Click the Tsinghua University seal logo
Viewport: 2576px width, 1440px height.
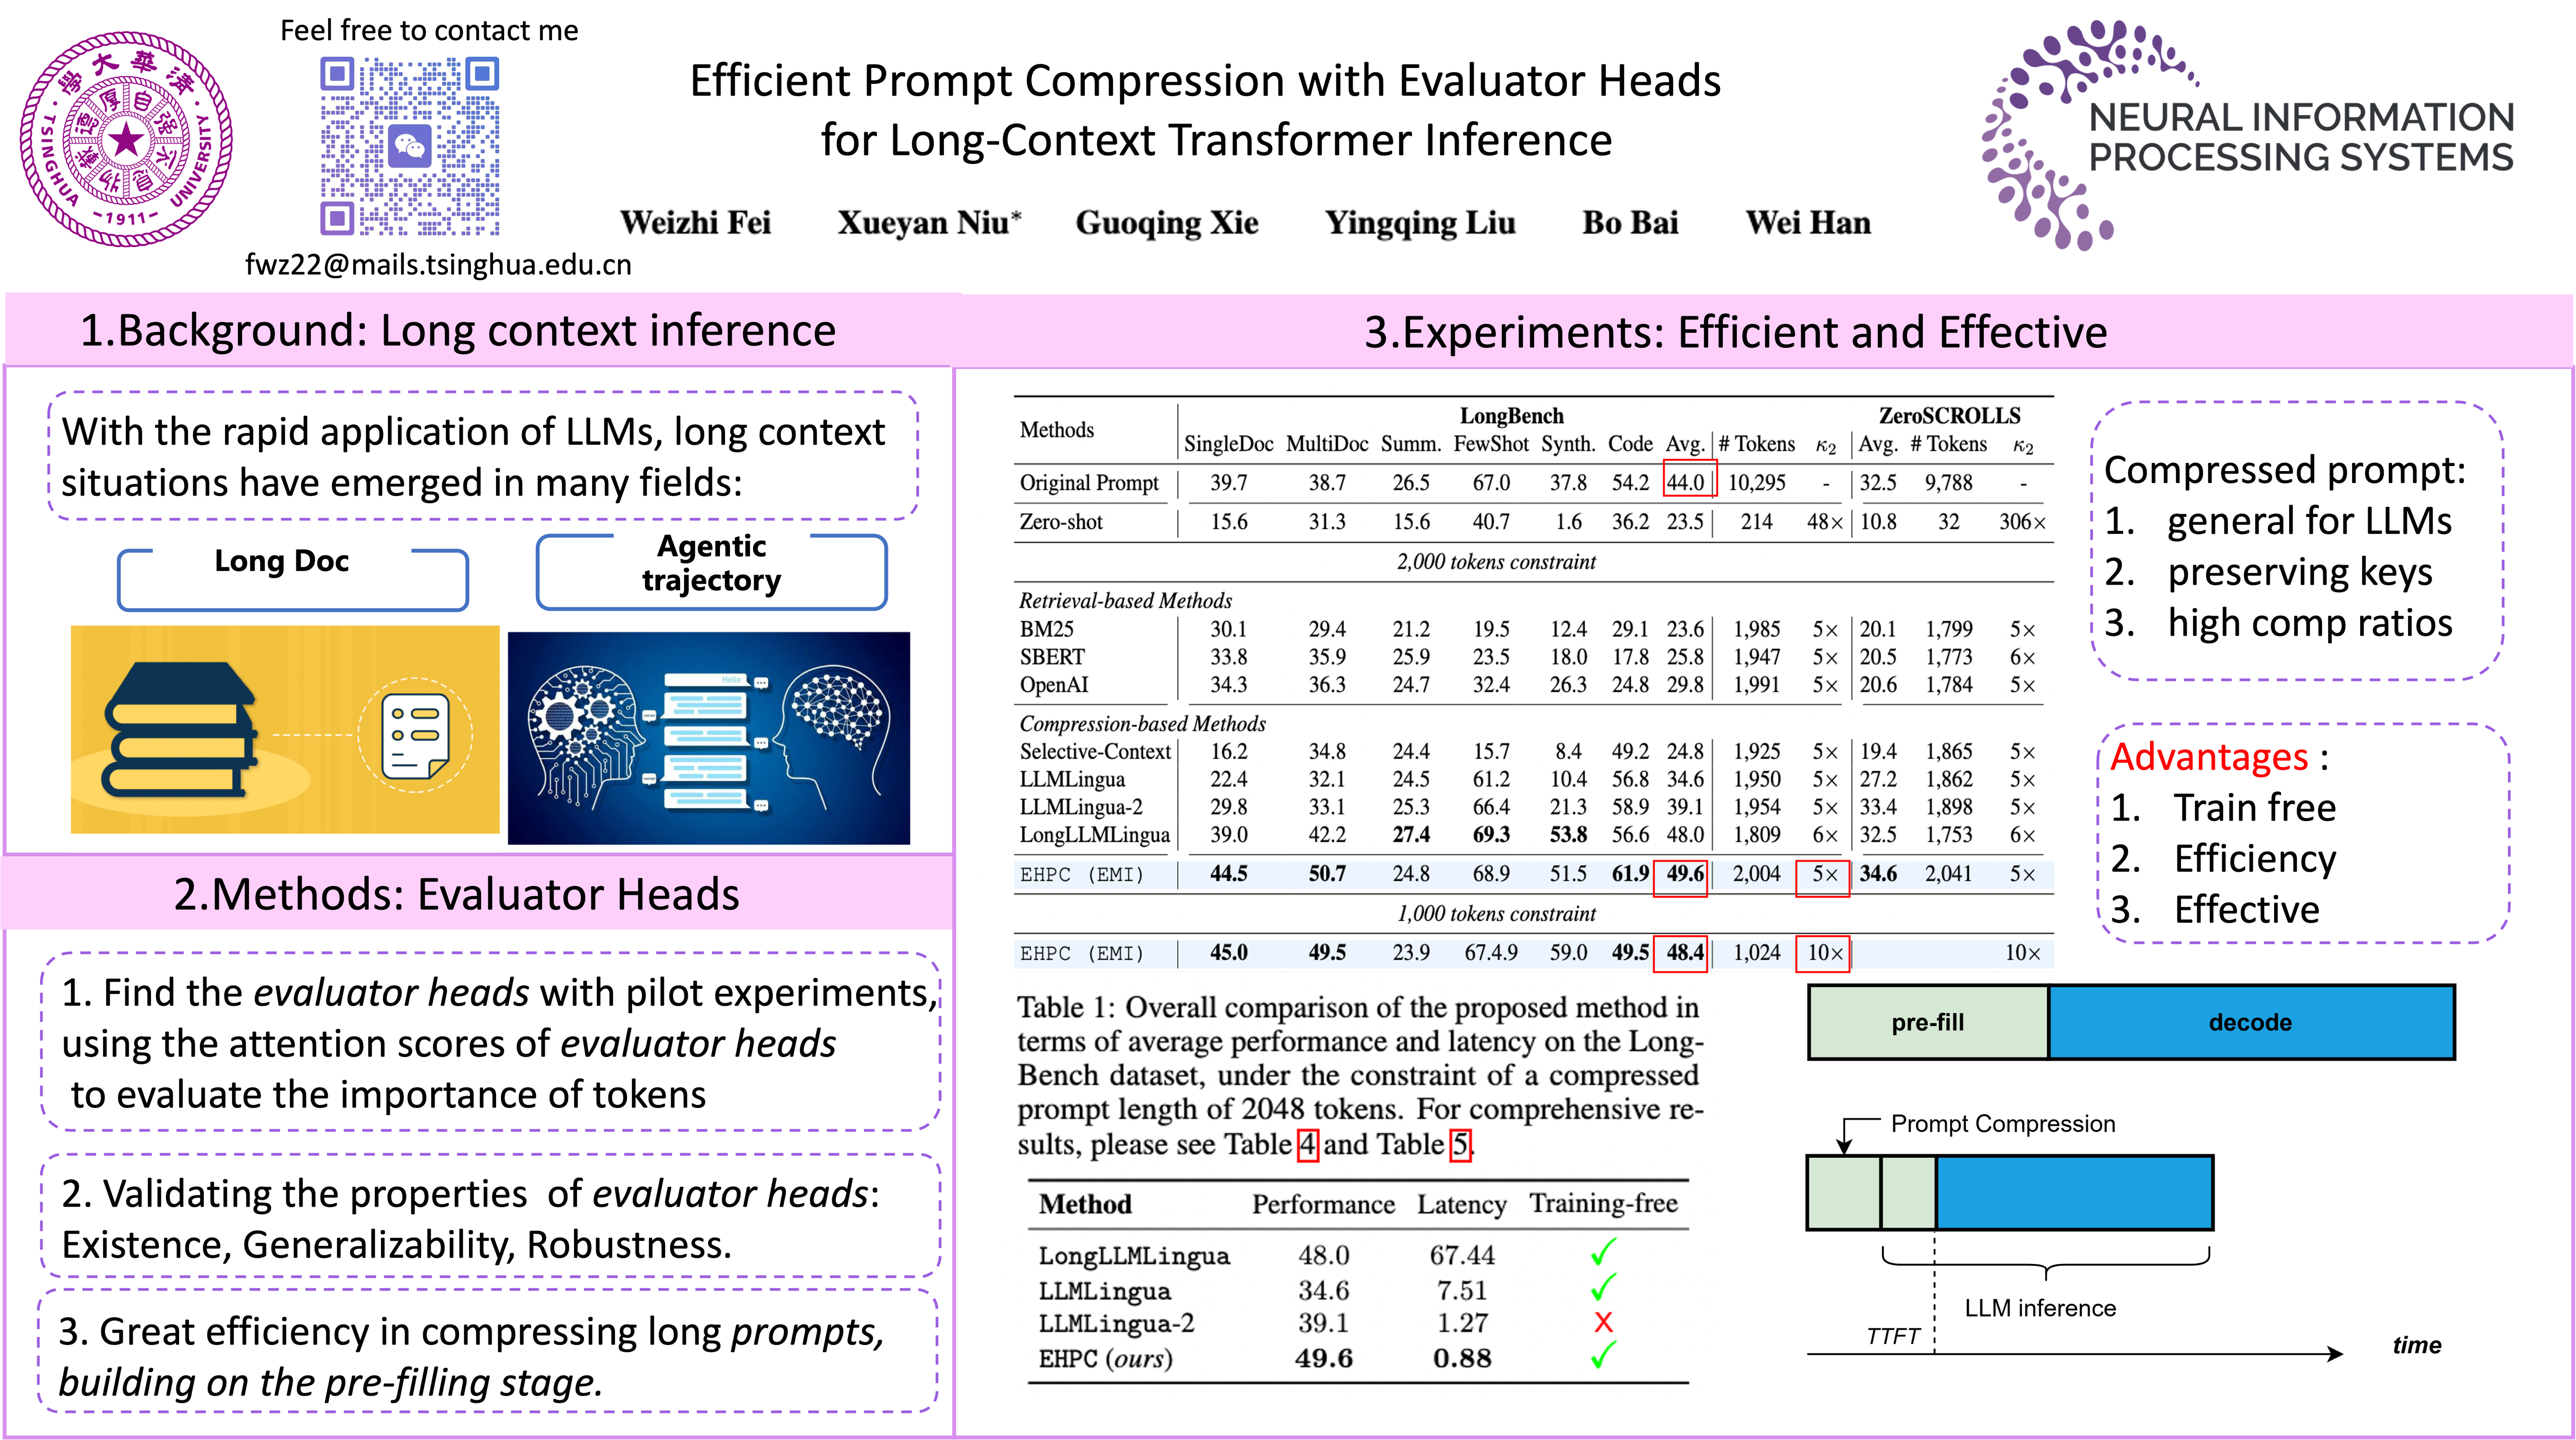[x=126, y=139]
